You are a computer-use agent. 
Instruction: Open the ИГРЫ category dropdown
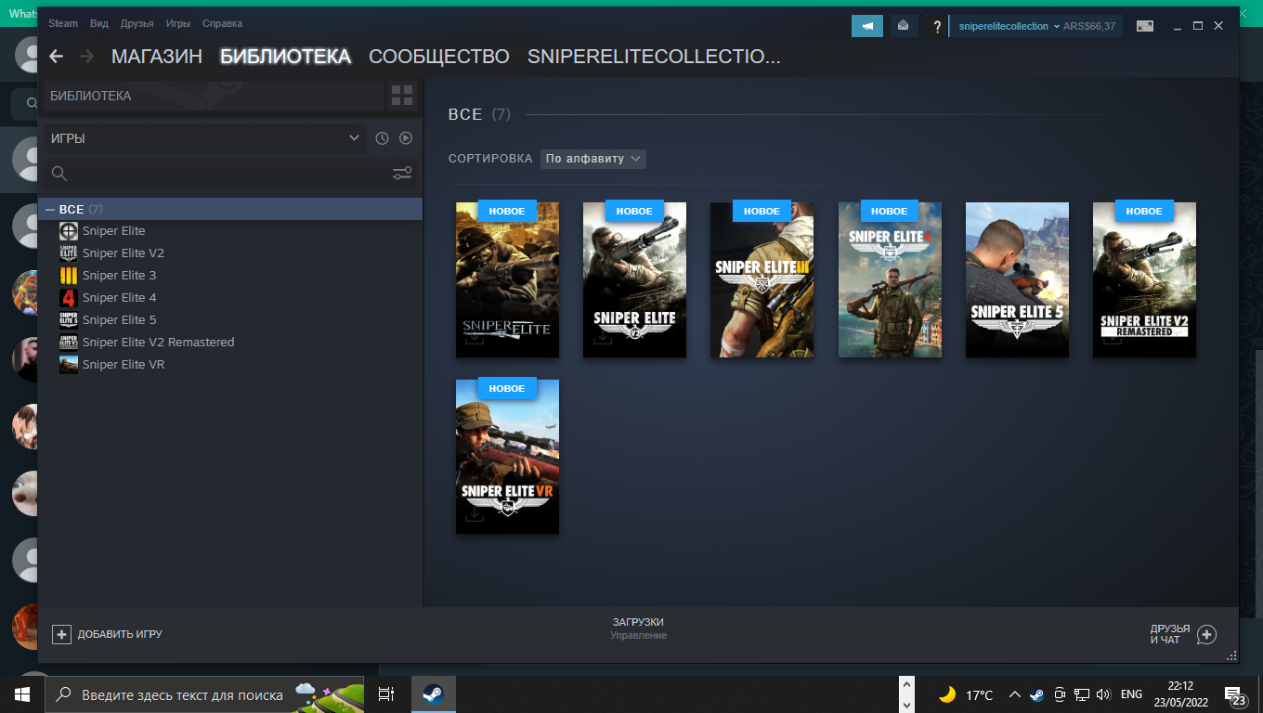coord(205,138)
